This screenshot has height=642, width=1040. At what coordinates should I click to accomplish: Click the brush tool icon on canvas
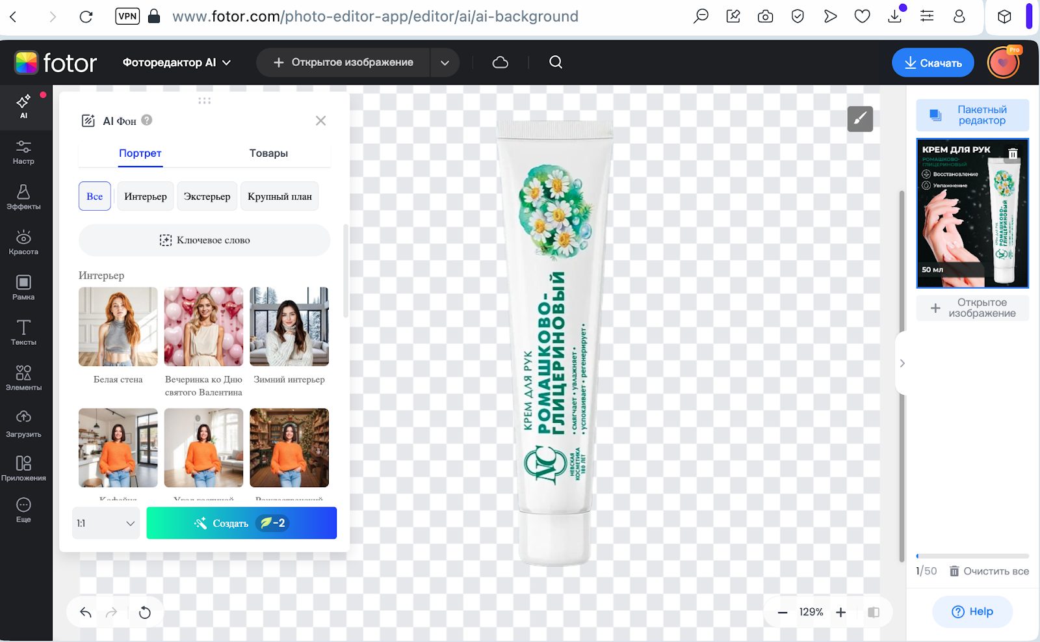point(859,119)
